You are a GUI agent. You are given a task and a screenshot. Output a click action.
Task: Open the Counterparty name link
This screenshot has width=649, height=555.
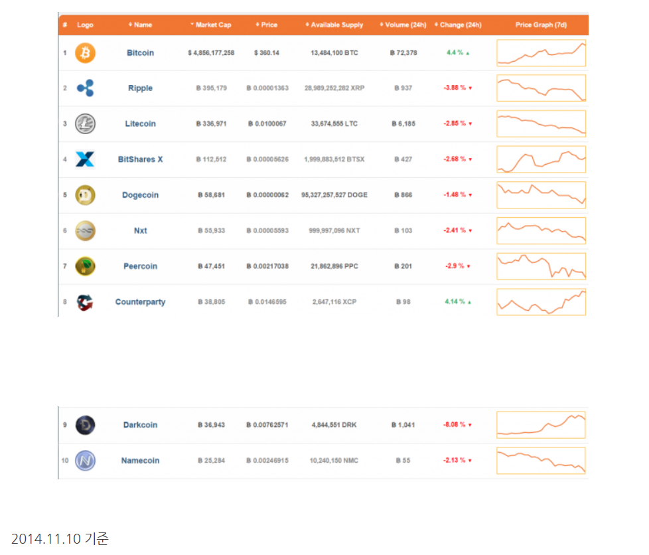click(x=140, y=302)
